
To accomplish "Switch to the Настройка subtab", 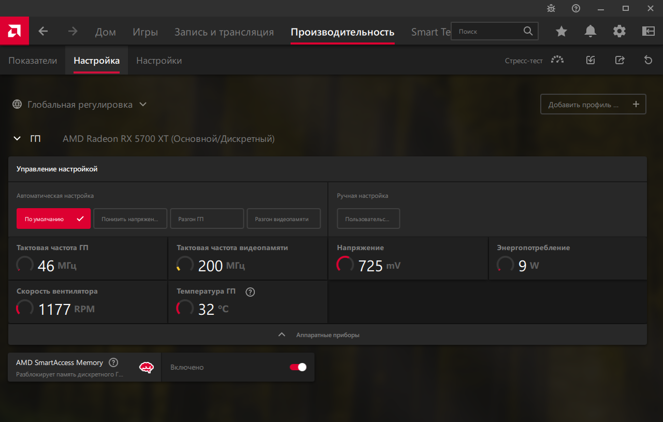I will 97,61.
